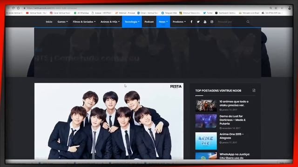The image size is (298, 167).
Task: Open the WhatsApp bookmark
Action: pyautogui.click(x=81, y=13)
